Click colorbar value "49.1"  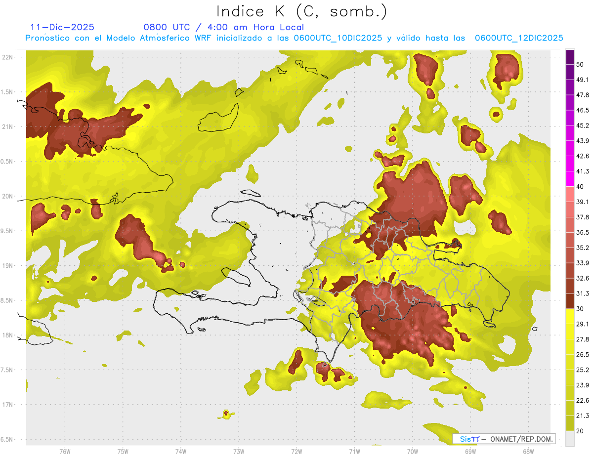(583, 80)
